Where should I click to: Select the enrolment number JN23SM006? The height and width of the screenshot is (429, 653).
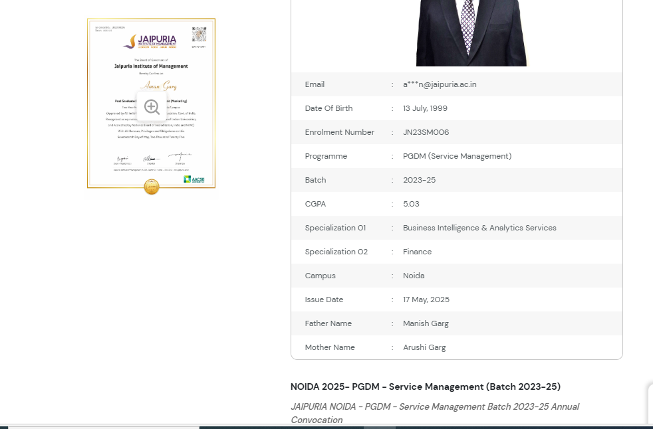[426, 132]
